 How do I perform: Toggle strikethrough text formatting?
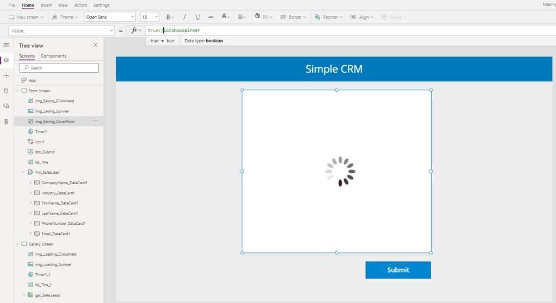pos(211,17)
